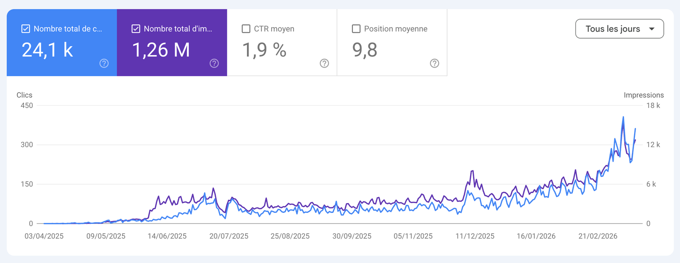Open help icon for CTR moyen

tap(324, 63)
